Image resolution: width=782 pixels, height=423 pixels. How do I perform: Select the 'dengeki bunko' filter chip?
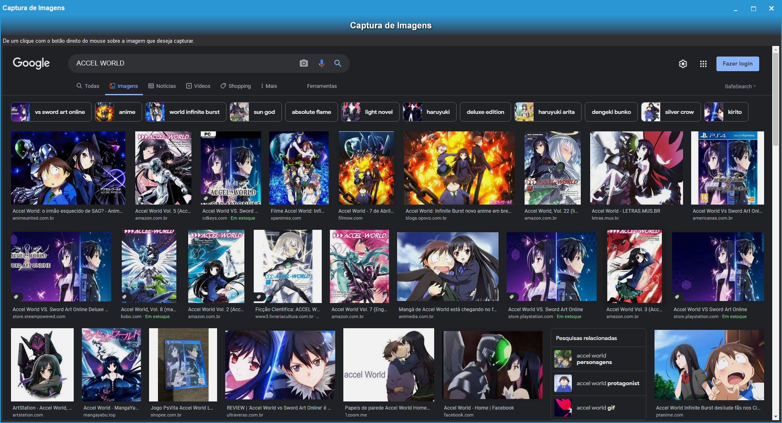[611, 112]
